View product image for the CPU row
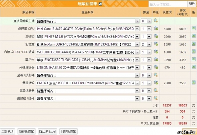Image resolution: width=197 pixels, height=135 pixels. 194,28
